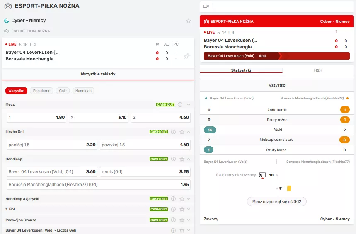The height and width of the screenshot is (234, 356).
Task: Favorite the Liczba Goli market
Action: pos(182,132)
